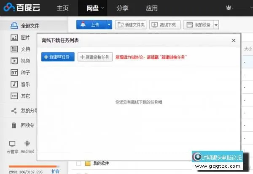The height and width of the screenshot is (174, 253).
Task: Click the 我的分享 share icon
Action: click(14, 111)
